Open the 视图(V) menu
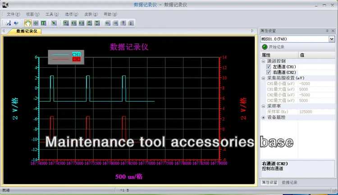Image resolution: width=338 pixels, height=195 pixels. pyautogui.click(x=32, y=14)
